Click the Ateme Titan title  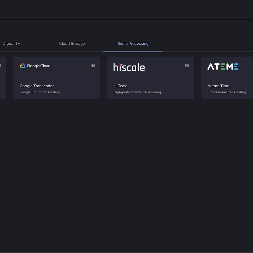219,86
